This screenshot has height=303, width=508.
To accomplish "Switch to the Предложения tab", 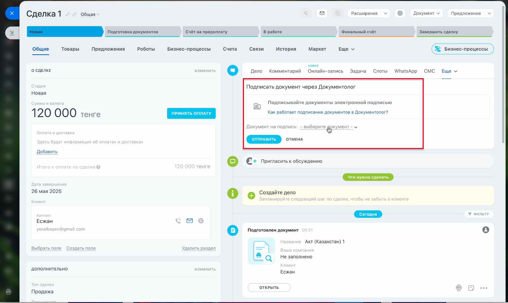I will 108,49.
